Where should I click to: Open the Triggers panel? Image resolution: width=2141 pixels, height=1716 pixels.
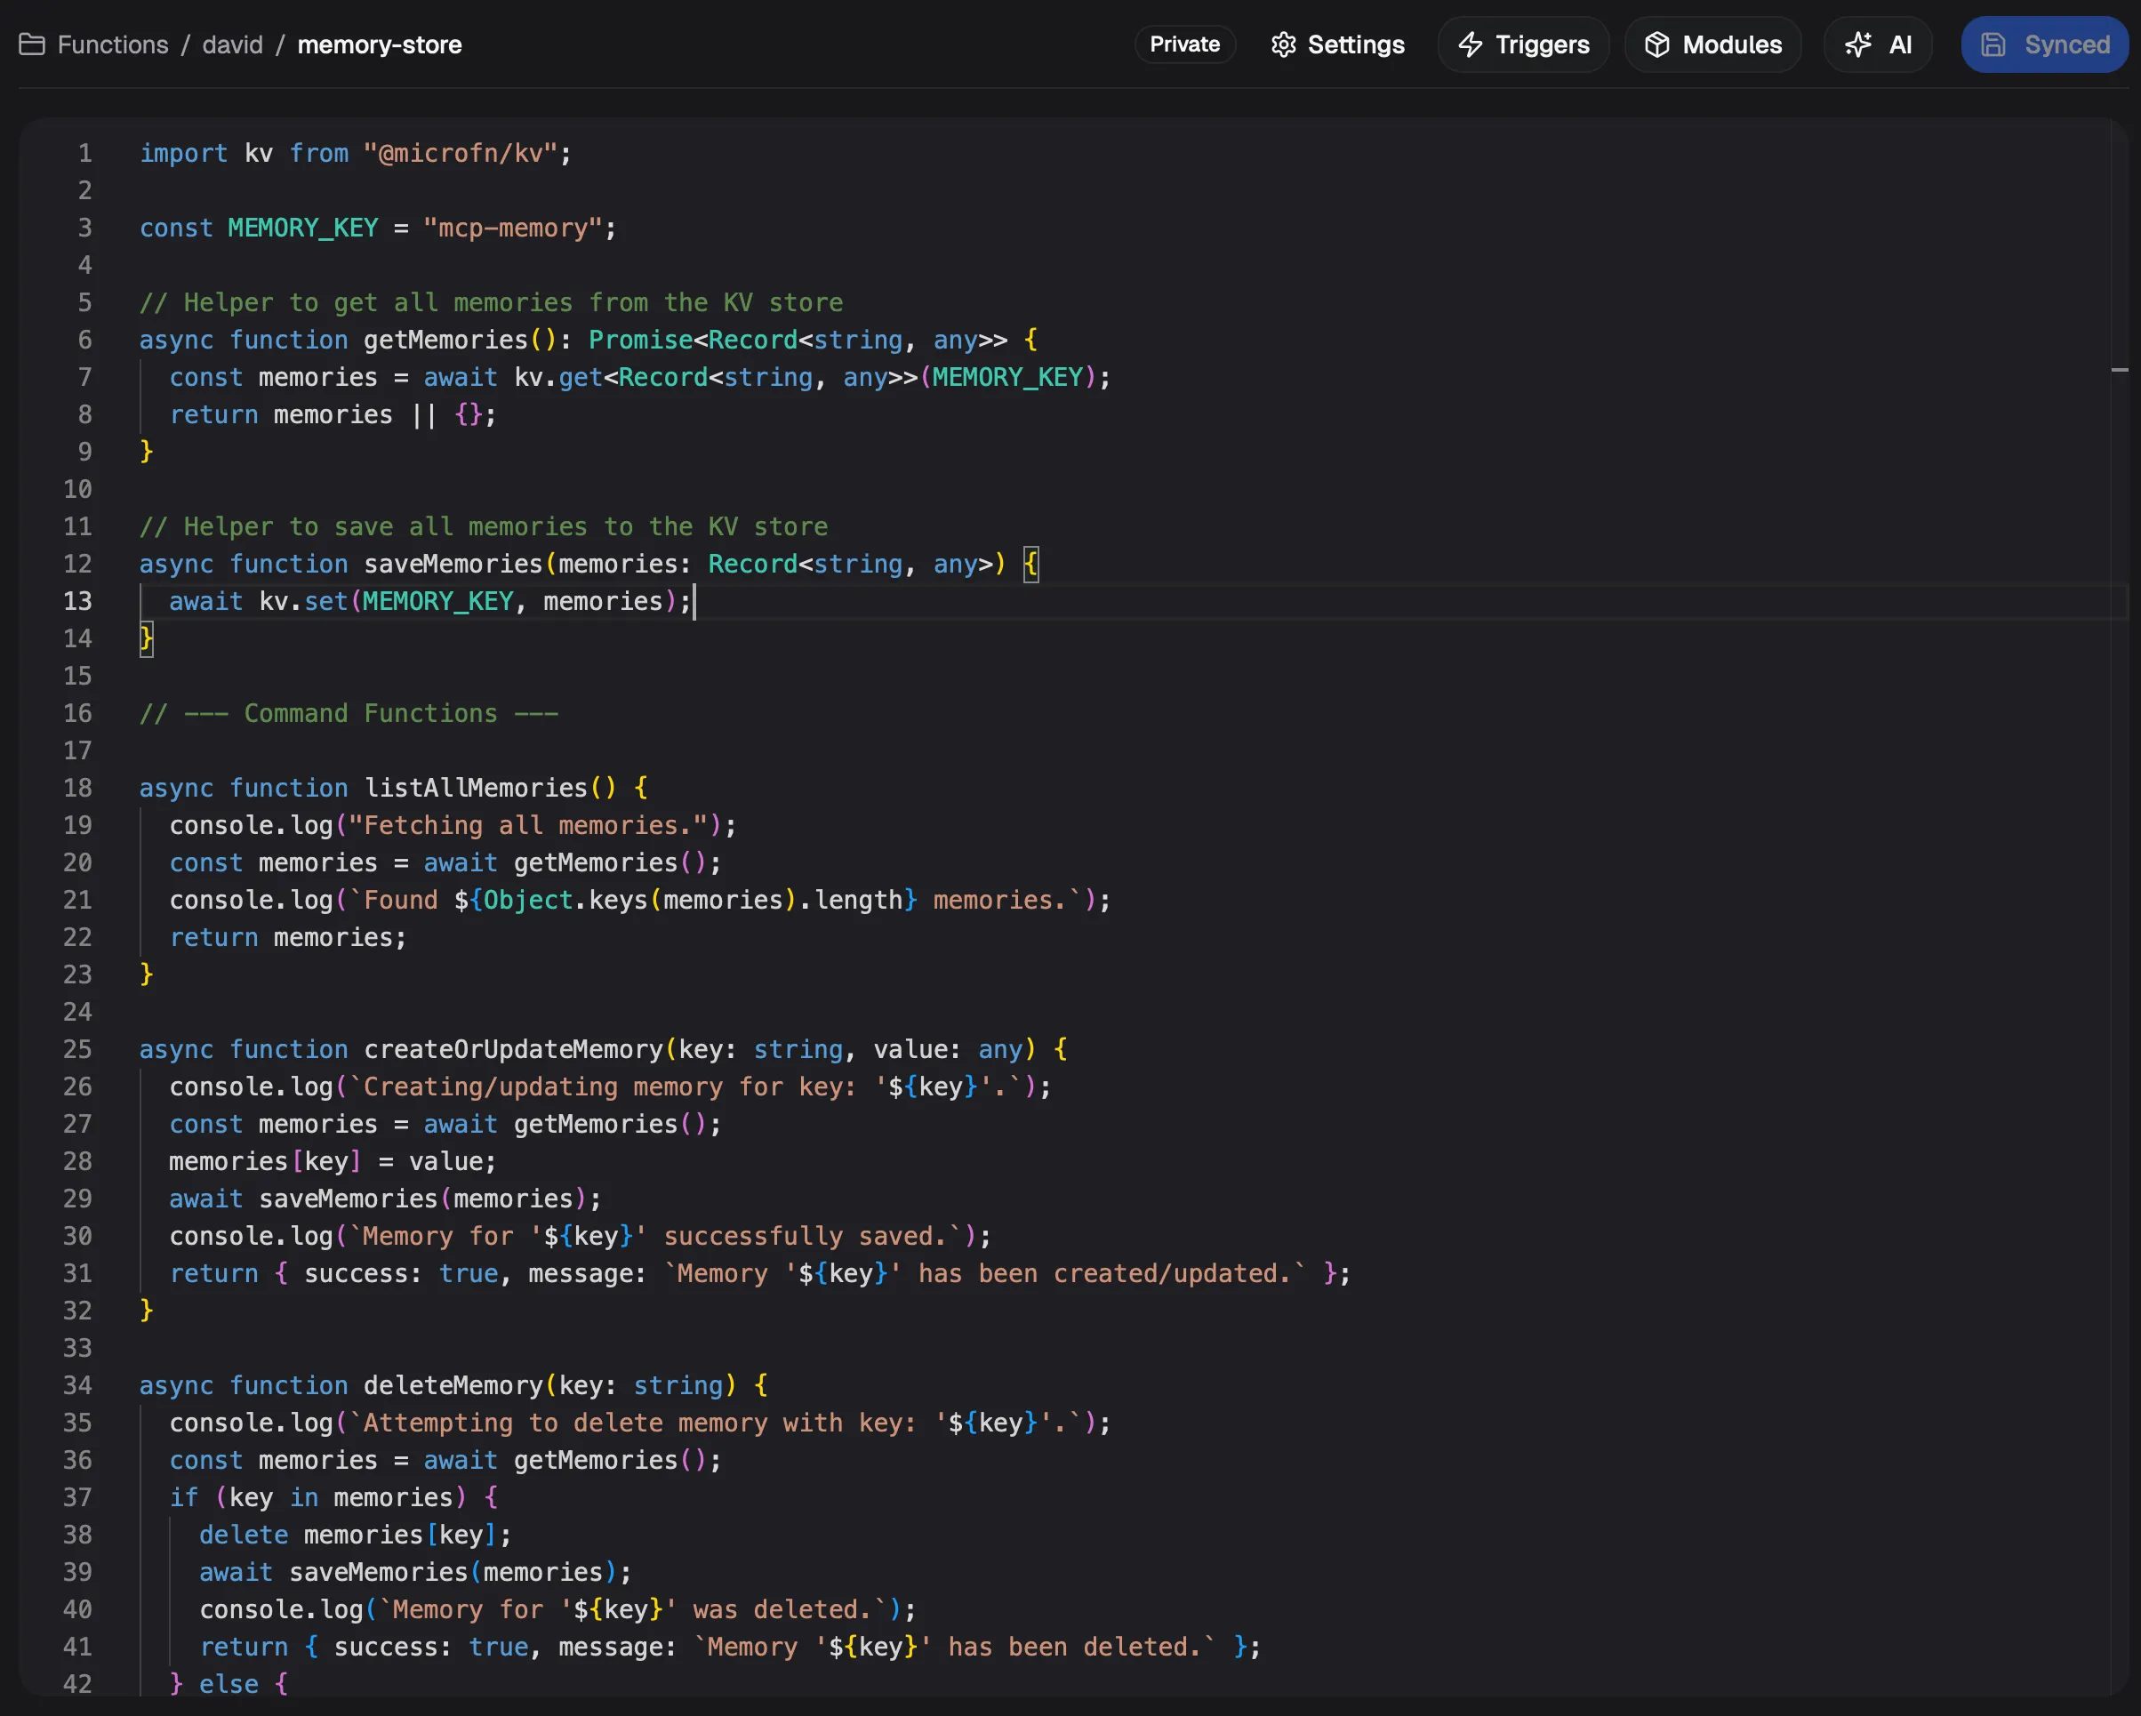(1523, 44)
